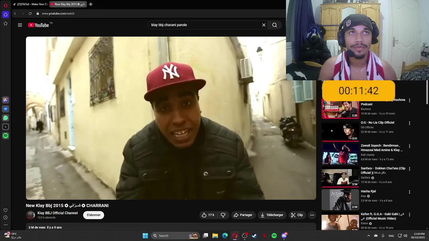
Task: Click the '3 M de vues' description text
Action: 37,227
